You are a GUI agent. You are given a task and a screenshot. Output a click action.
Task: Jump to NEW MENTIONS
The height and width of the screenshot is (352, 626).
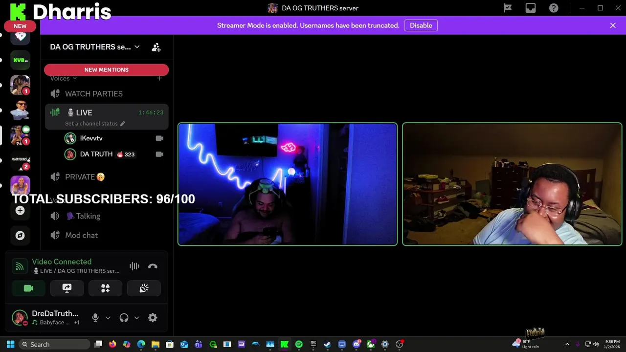pos(106,70)
